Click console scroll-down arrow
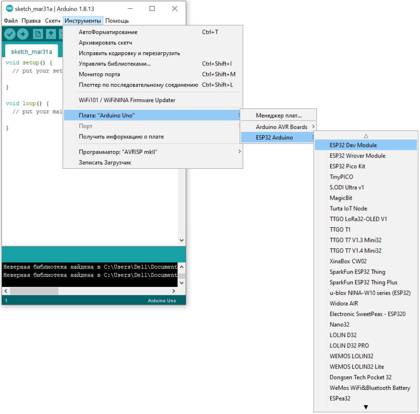This screenshot has width=420, height=414. coord(182,283)
